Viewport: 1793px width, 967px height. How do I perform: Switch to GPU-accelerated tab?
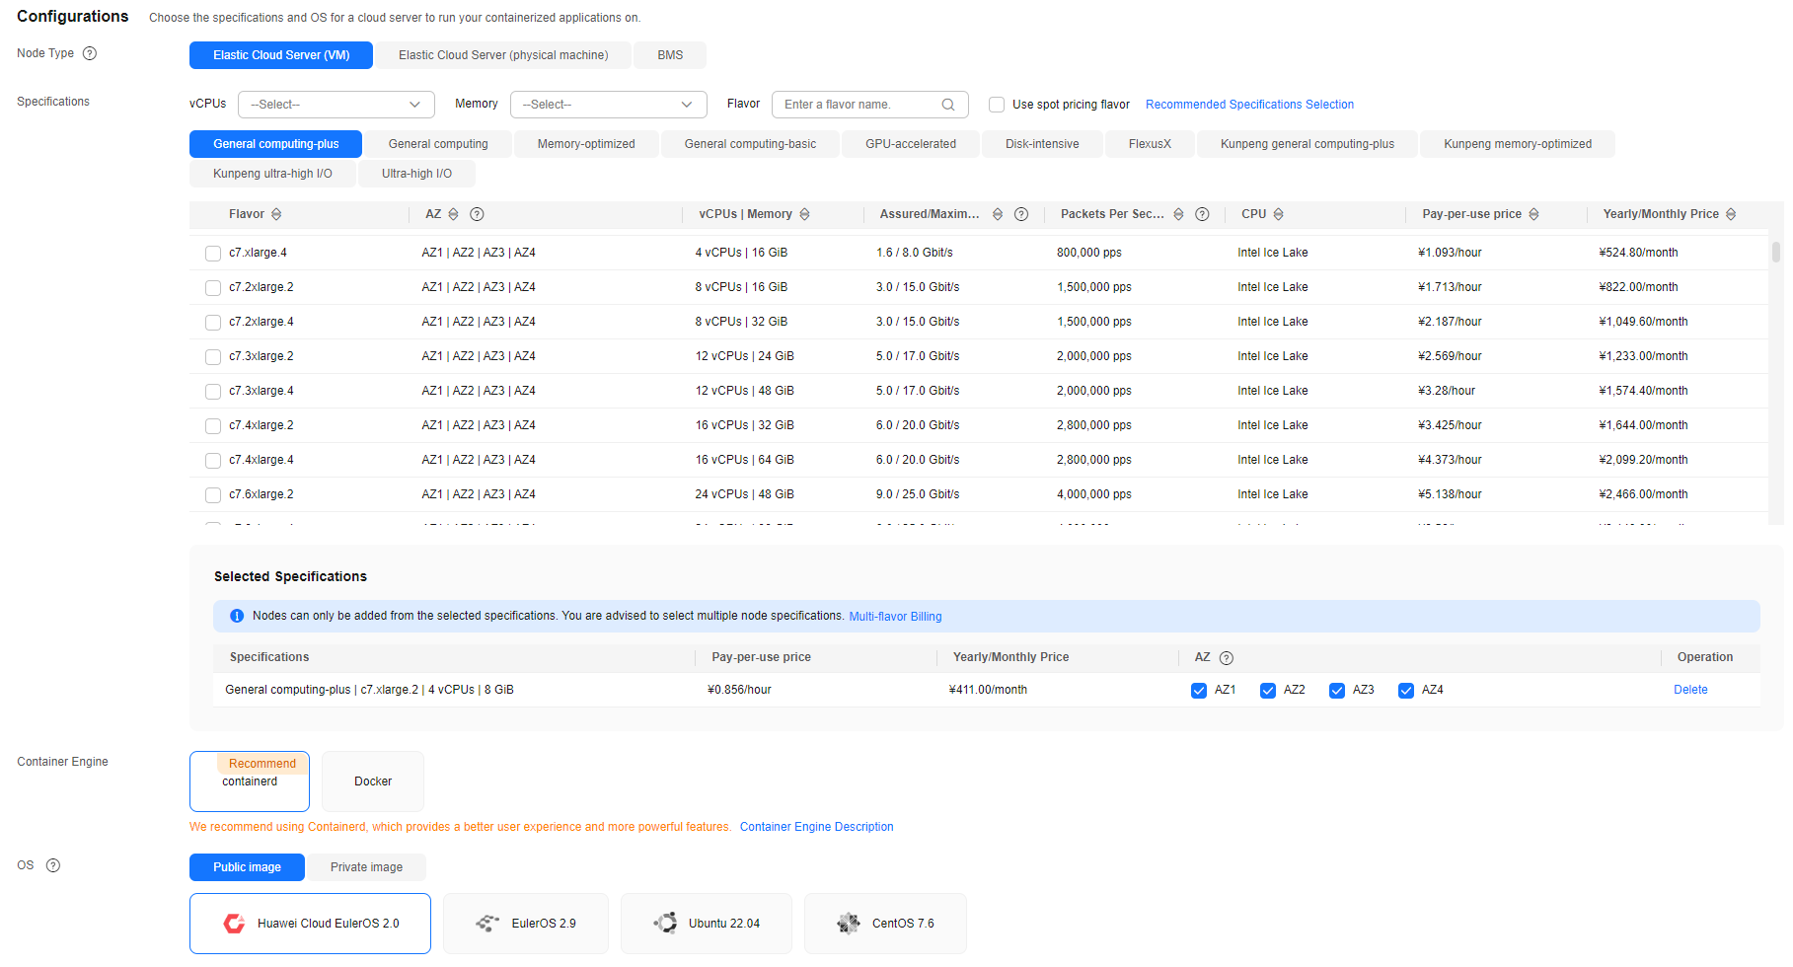click(x=911, y=144)
